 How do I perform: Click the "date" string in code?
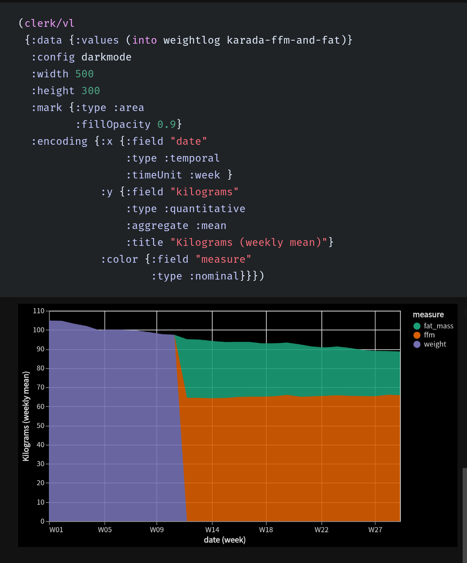189,141
